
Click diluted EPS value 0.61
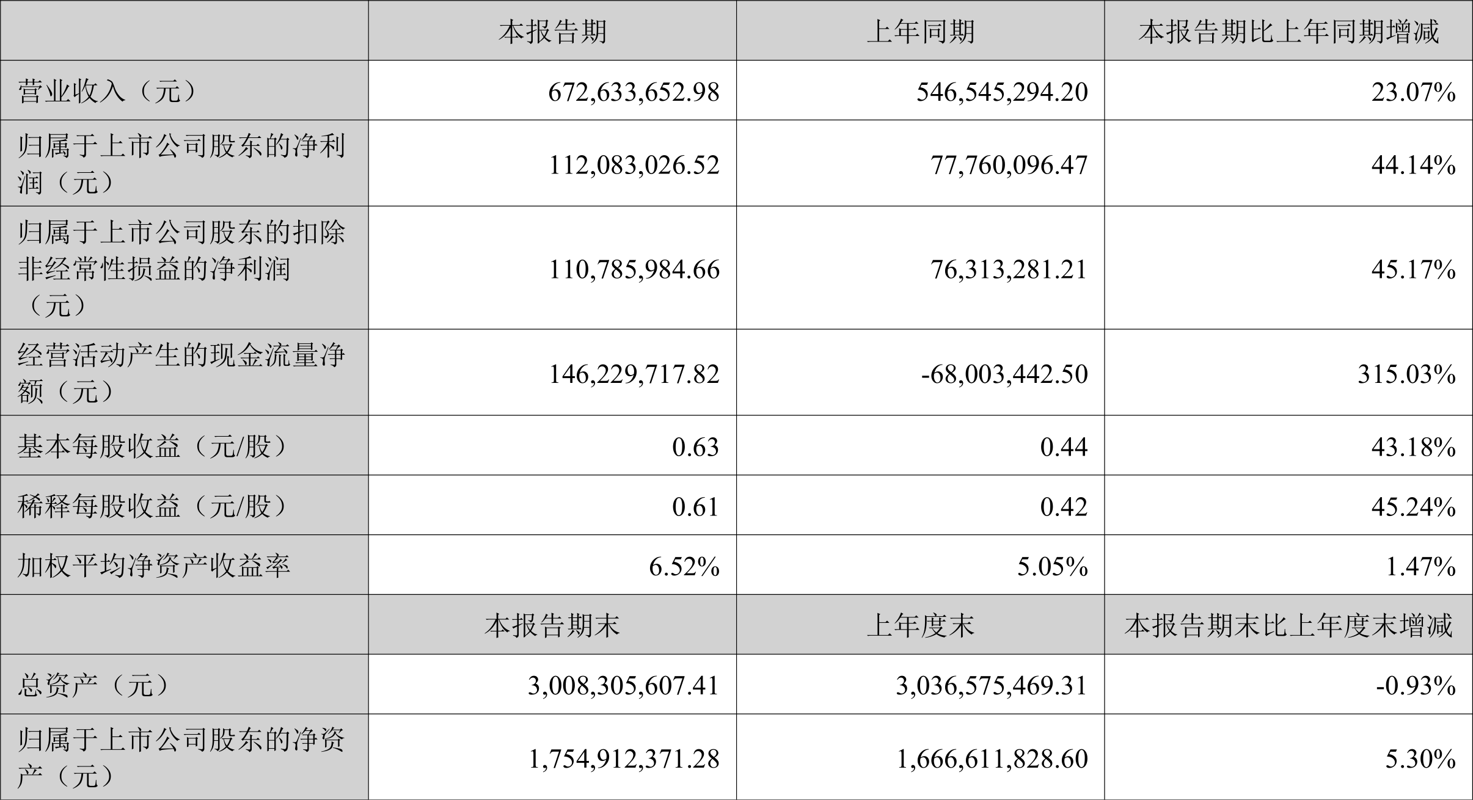click(695, 506)
